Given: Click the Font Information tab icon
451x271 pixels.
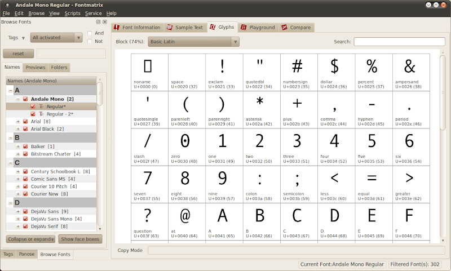Looking at the screenshot, I should tap(117, 28).
